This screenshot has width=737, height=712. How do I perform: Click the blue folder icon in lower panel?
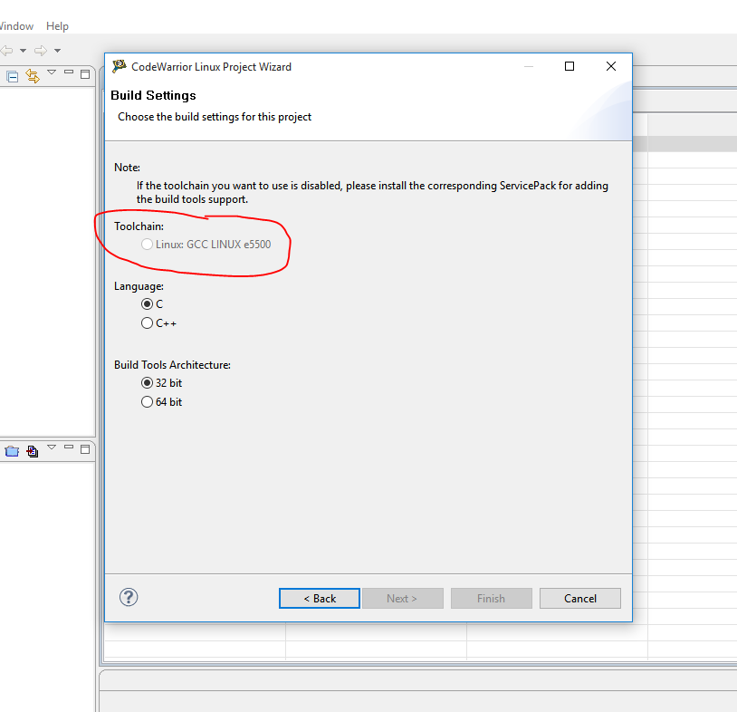coord(12,451)
